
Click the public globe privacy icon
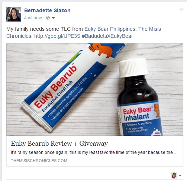(x=48, y=18)
